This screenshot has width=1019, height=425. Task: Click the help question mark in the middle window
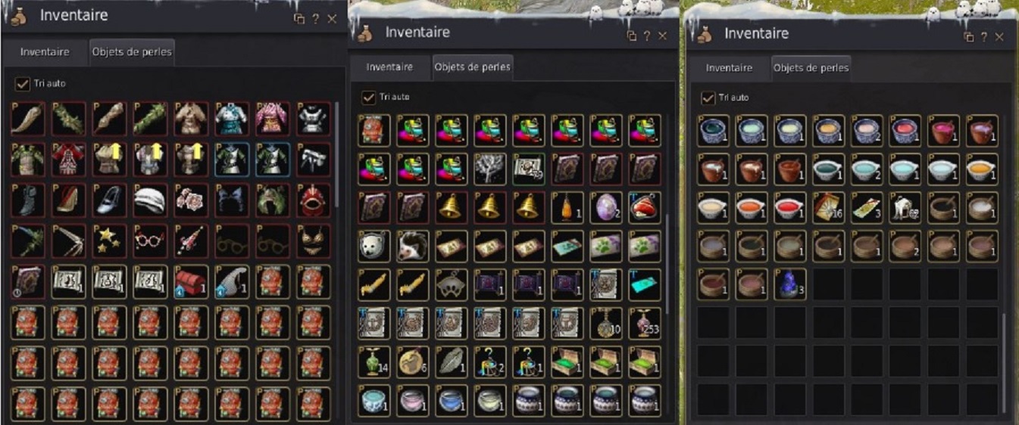(x=646, y=36)
